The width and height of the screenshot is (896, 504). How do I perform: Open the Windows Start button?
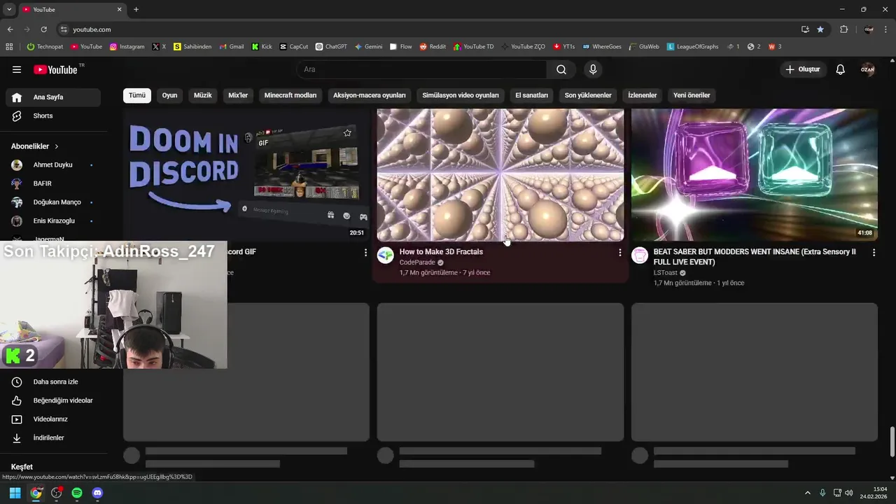[x=15, y=493]
